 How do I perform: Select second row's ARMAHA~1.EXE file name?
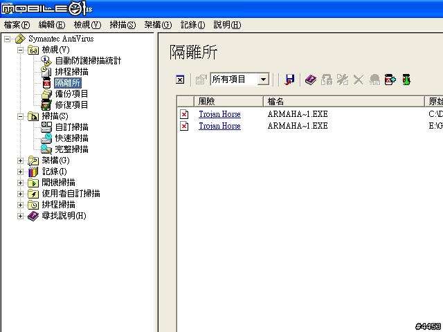(x=298, y=126)
